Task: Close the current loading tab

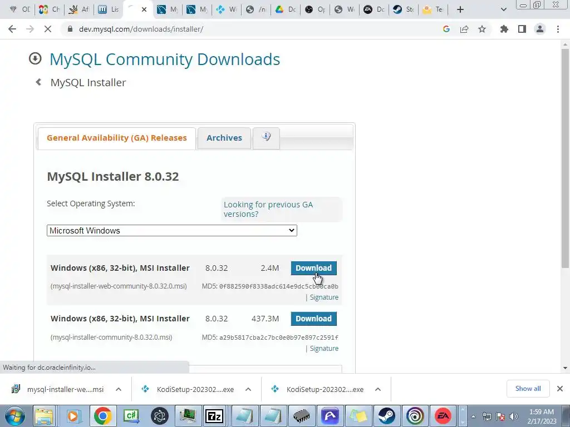Action: [144, 9]
